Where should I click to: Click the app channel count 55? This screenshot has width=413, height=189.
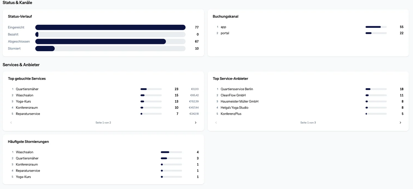[402, 27]
